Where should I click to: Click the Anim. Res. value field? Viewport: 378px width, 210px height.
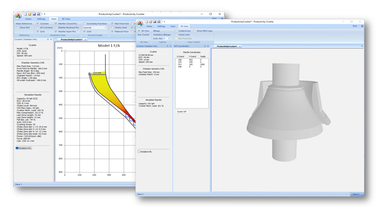tap(165, 38)
